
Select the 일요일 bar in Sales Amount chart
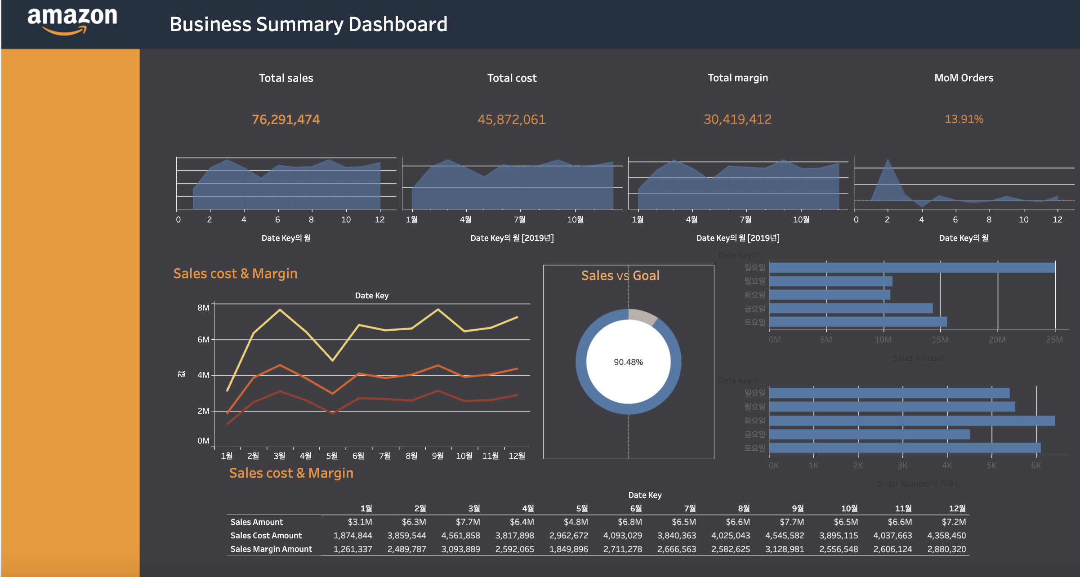[x=912, y=268]
